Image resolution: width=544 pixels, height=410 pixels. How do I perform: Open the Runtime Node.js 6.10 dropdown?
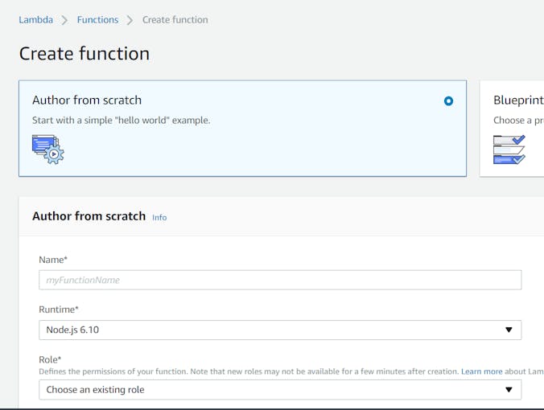pyautogui.click(x=280, y=330)
